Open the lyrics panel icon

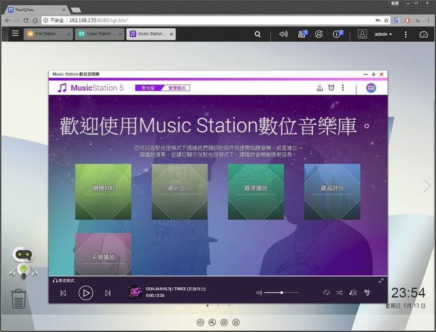pyautogui.click(x=353, y=293)
